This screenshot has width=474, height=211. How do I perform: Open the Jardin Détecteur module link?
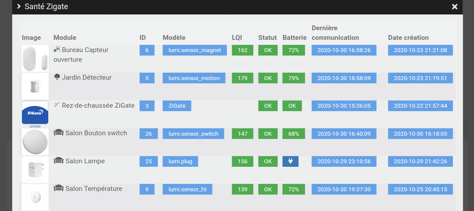click(x=86, y=77)
